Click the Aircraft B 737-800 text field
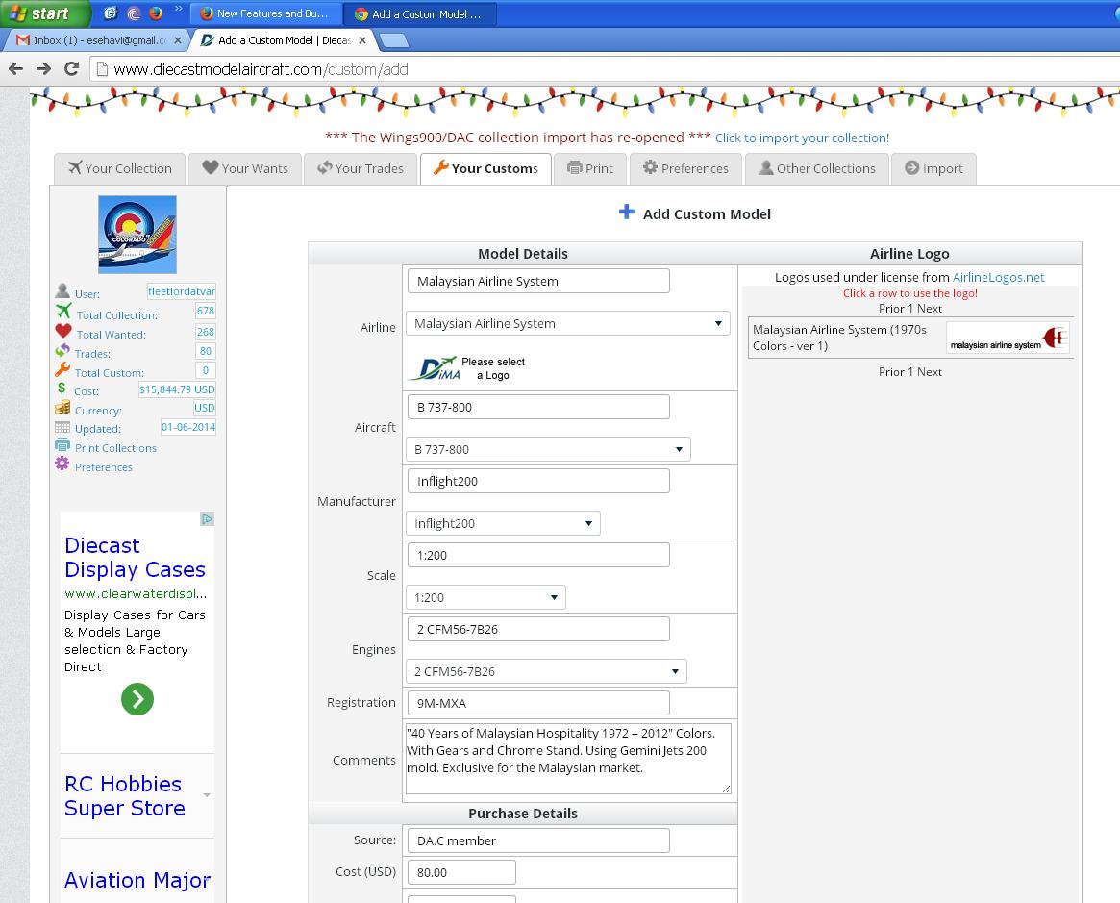Image resolution: width=1120 pixels, height=903 pixels. click(x=538, y=407)
